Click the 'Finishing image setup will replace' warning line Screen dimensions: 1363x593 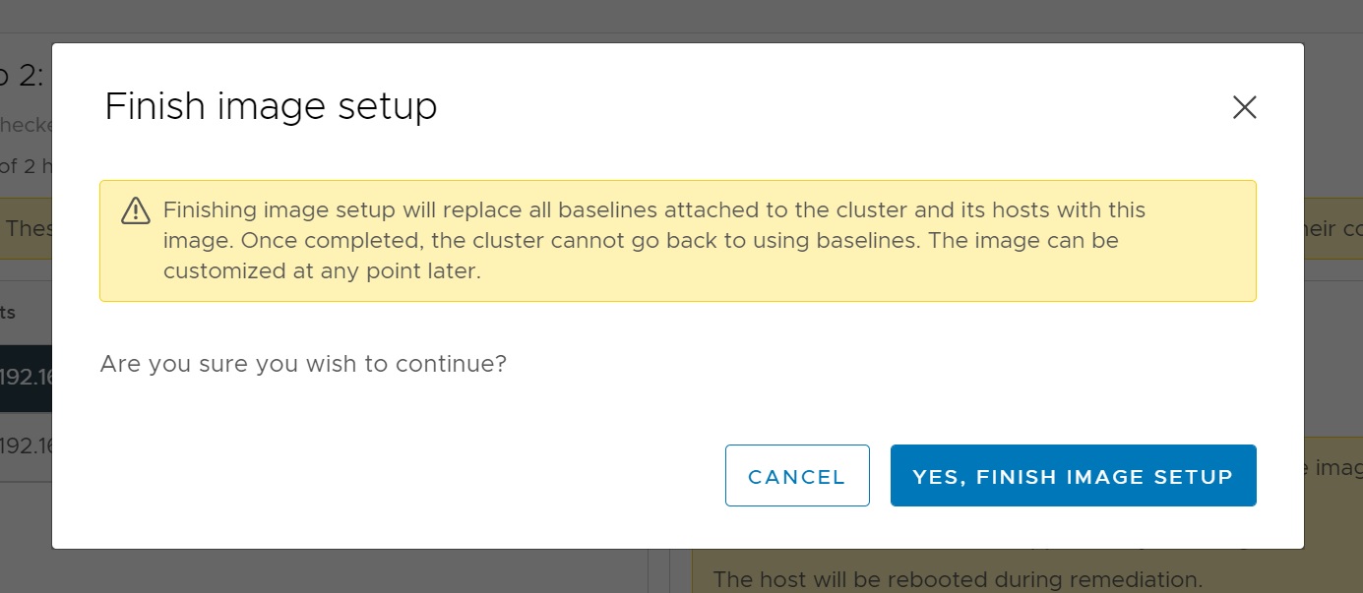(653, 210)
